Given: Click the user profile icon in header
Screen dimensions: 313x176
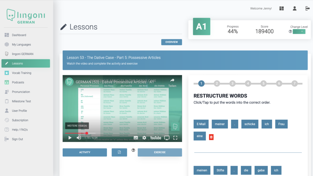Looking at the screenshot, I should click(x=294, y=9).
